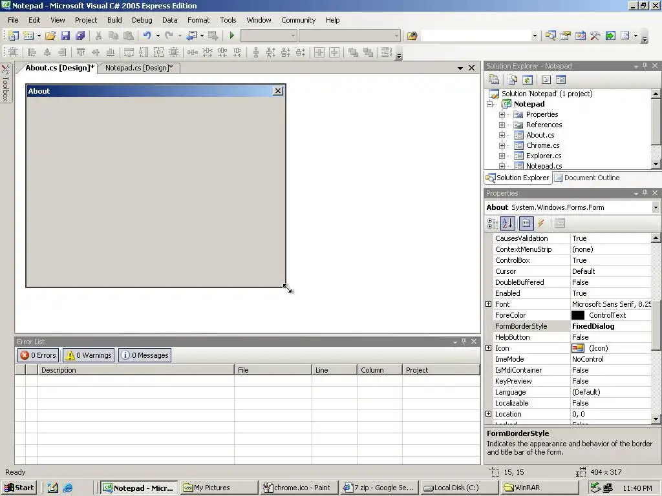The image size is (662, 496).
Task: Open Local Disk (C:) taskbar window
Action: tap(460, 488)
